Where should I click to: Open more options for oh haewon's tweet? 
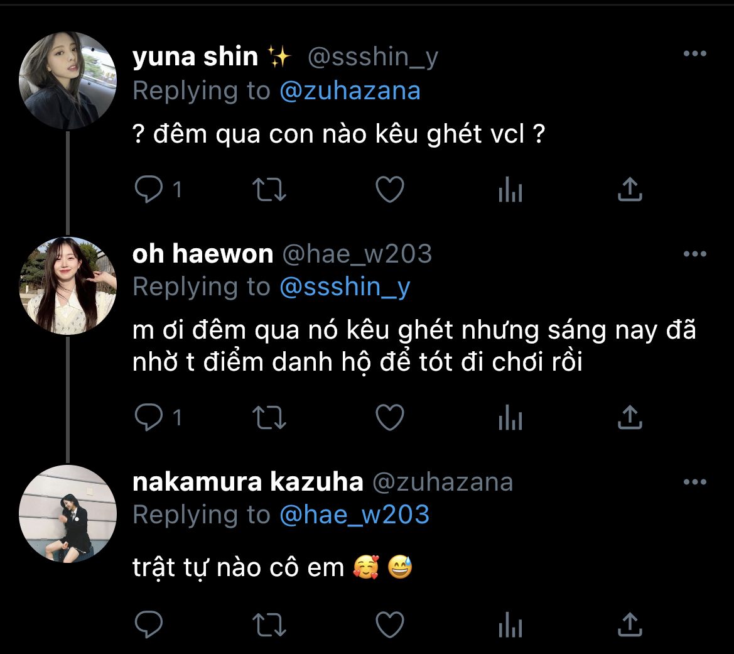click(694, 254)
